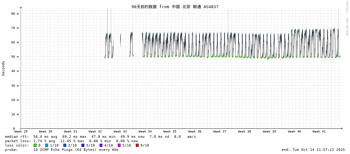Click the graph title mentioning AS4837
The width and height of the screenshot is (350, 154).
click(x=175, y=7)
